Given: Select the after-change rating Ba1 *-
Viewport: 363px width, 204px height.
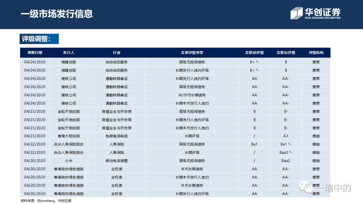Looking at the screenshot, I should tap(286, 144).
